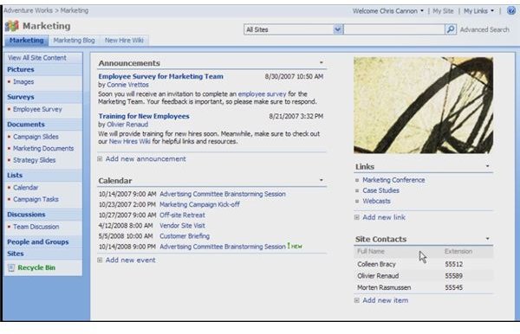Open Customer Briefing event

(185, 236)
